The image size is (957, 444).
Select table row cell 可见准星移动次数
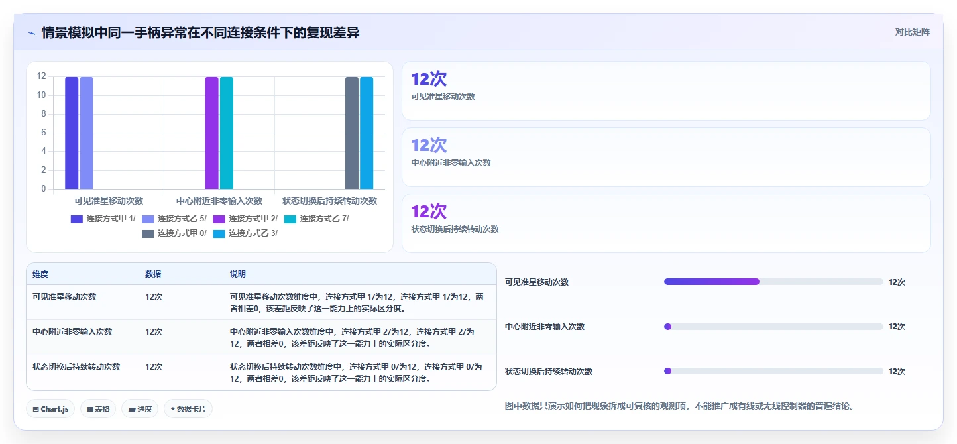pyautogui.click(x=64, y=297)
